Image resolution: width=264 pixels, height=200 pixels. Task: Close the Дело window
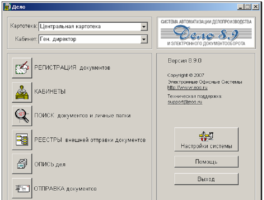(256, 7)
